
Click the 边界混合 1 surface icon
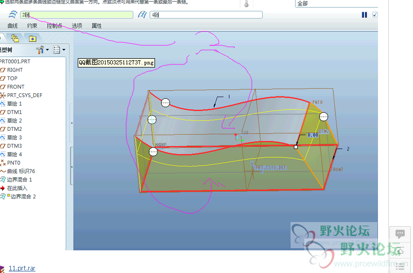3,180
